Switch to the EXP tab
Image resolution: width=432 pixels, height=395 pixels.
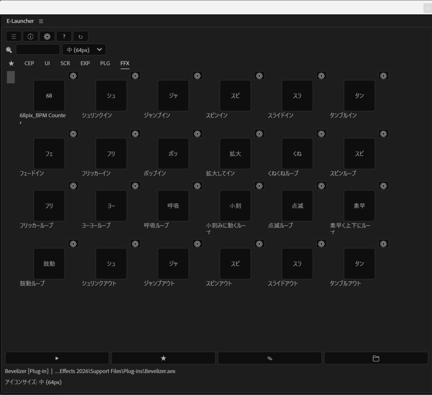pyautogui.click(x=85, y=63)
